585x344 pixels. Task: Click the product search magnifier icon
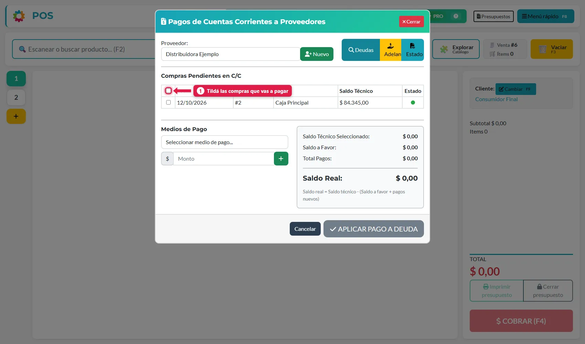coord(22,49)
